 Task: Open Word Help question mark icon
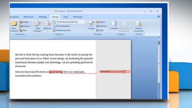click(x=159, y=17)
